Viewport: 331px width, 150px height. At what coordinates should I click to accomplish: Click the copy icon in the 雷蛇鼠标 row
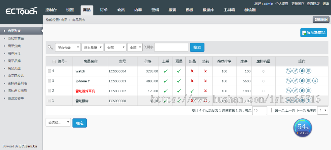[x=302, y=101]
